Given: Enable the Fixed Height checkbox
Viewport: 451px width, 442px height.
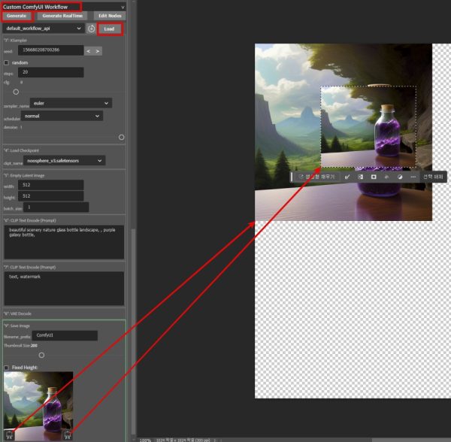Looking at the screenshot, I should tap(6, 368).
